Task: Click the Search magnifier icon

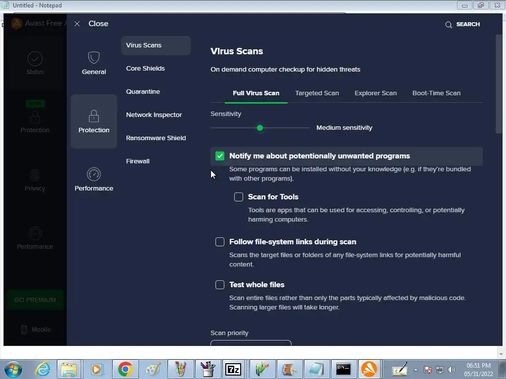Action: (x=449, y=25)
